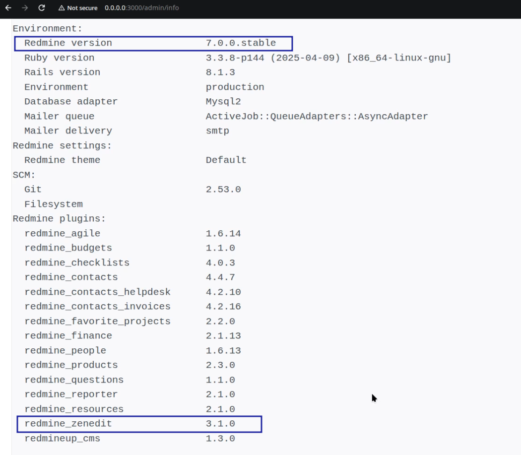Select the theme value Default

coord(226,160)
